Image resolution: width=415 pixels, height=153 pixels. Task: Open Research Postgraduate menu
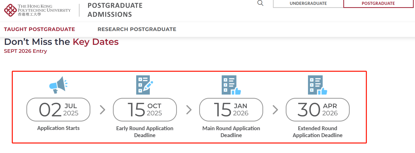click(137, 29)
